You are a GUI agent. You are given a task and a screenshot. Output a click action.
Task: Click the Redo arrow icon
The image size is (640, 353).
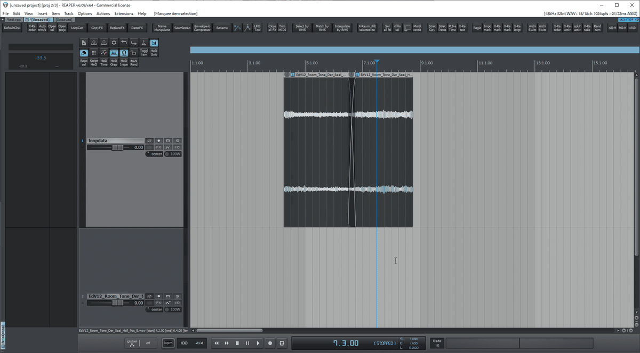click(x=134, y=43)
